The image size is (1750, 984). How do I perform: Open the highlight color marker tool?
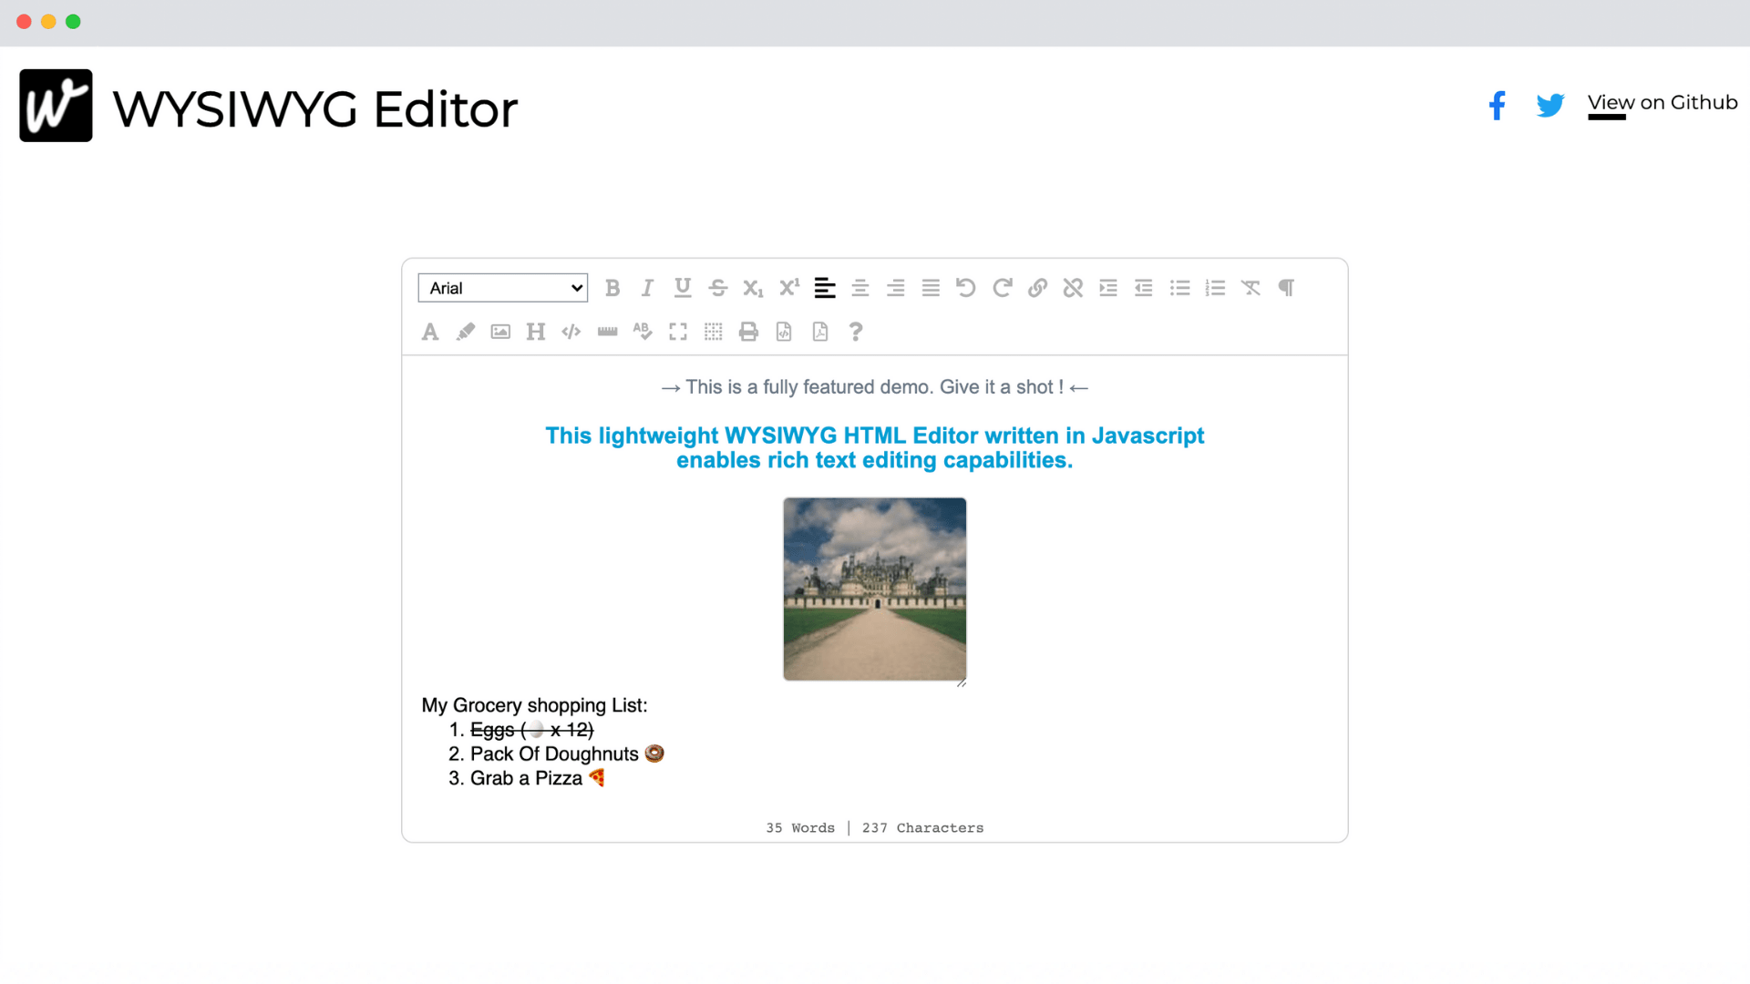466,332
